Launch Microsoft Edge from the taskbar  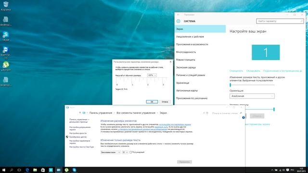(27, 170)
